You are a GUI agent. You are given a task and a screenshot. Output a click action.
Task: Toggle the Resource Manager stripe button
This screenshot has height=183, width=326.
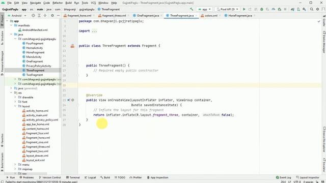(2, 63)
